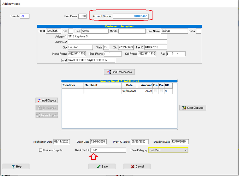Click the Merchant column header
Screen dimensions: 239x176
(102, 85)
